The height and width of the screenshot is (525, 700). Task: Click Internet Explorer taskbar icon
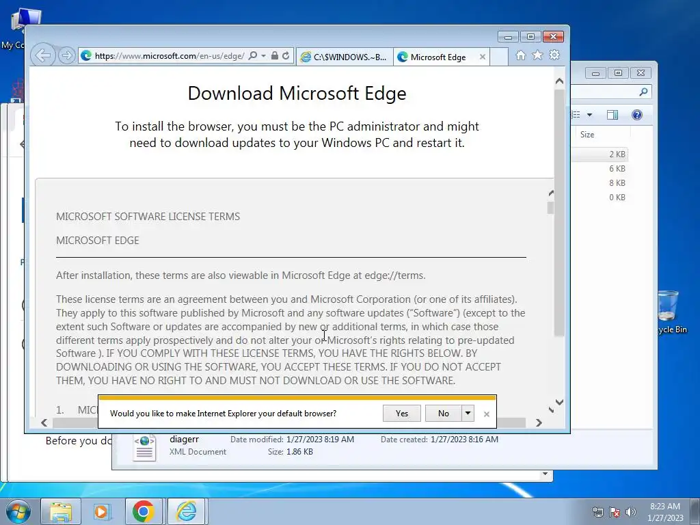pyautogui.click(x=186, y=511)
